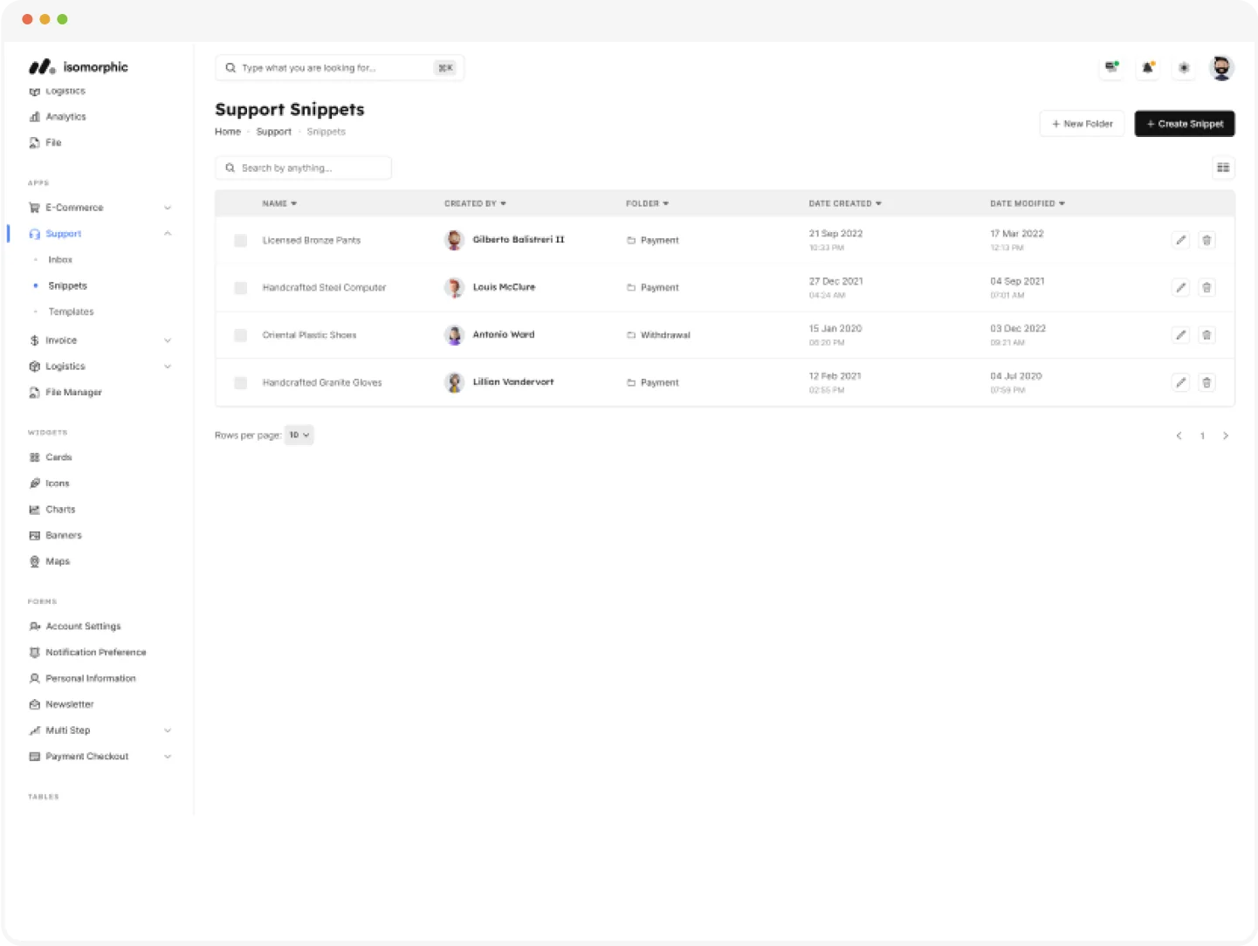This screenshot has height=946, width=1258.
Task: Select the Handcrafted Steel Computer checkbox
Action: (240, 287)
